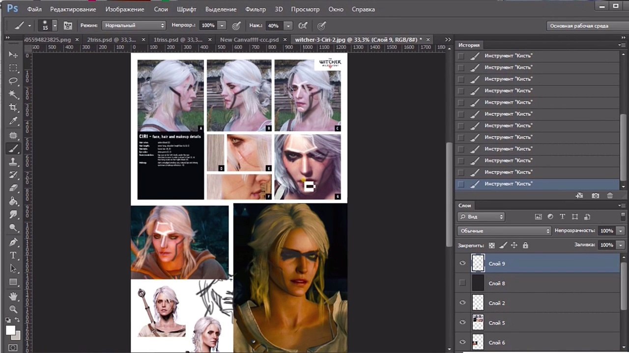Filter layers by type layers

(562, 217)
